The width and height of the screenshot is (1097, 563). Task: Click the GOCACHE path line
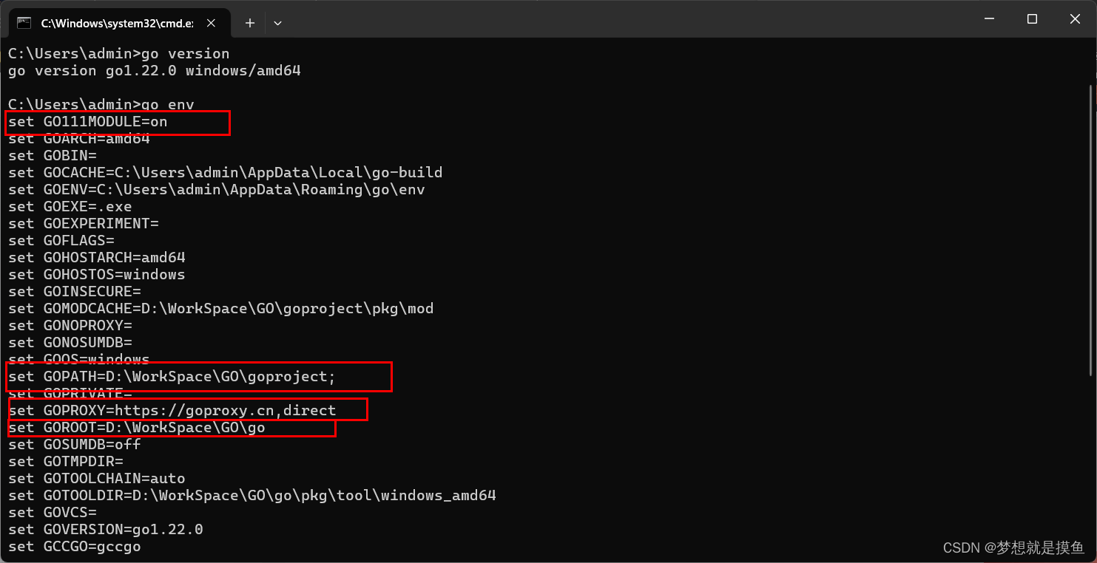tap(226, 172)
